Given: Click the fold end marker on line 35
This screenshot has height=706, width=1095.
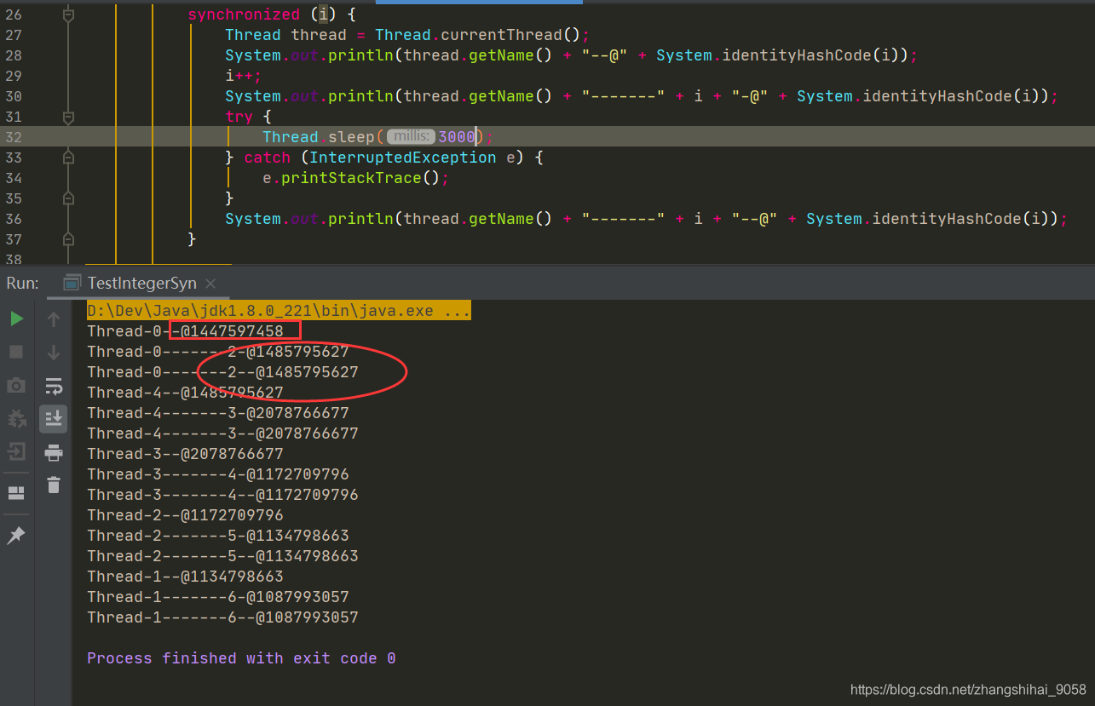Looking at the screenshot, I should tap(68, 198).
